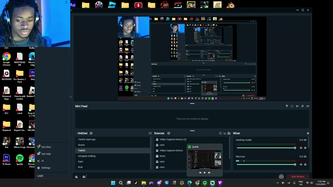Skip to previous track in Spotify preview
The width and height of the screenshot is (333, 187).
200,172
